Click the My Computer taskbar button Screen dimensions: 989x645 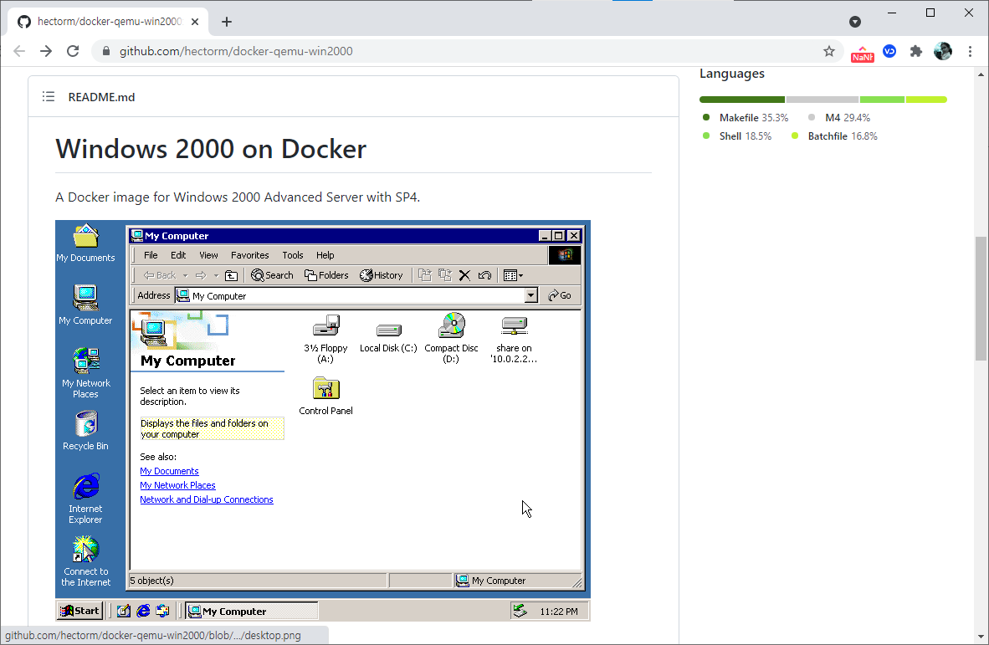(x=252, y=611)
